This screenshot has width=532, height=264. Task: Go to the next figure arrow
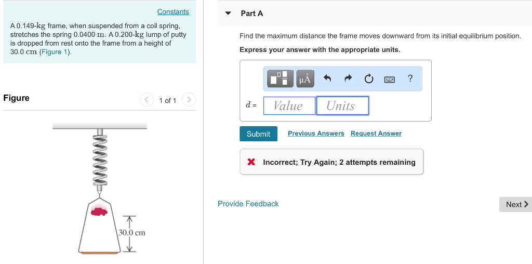click(190, 100)
